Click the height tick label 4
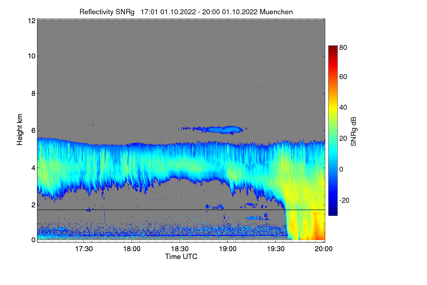 click(33, 167)
